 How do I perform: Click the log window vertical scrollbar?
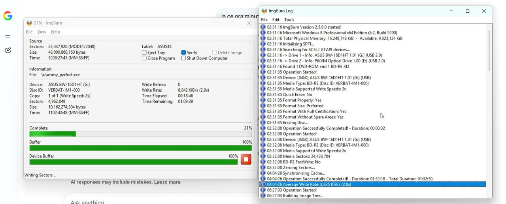click(489, 110)
